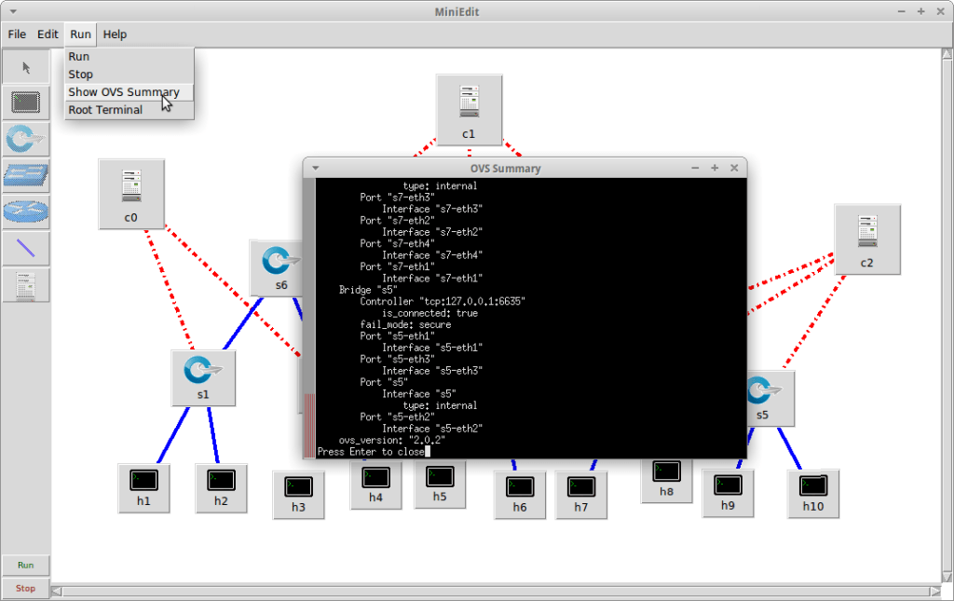The height and width of the screenshot is (601, 954).
Task: Click host h1 node
Action: pos(143,488)
